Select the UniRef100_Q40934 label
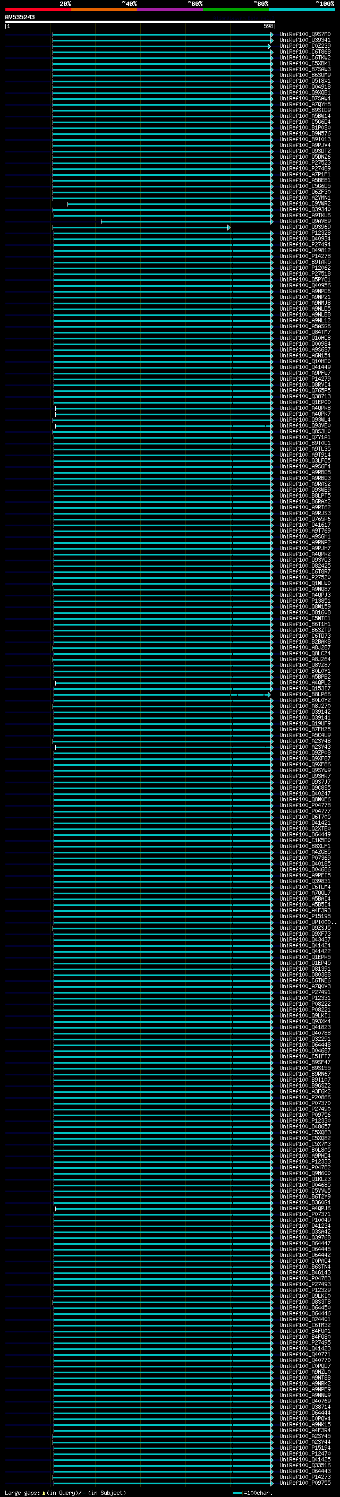This screenshot has height=1497, width=340. click(x=305, y=239)
